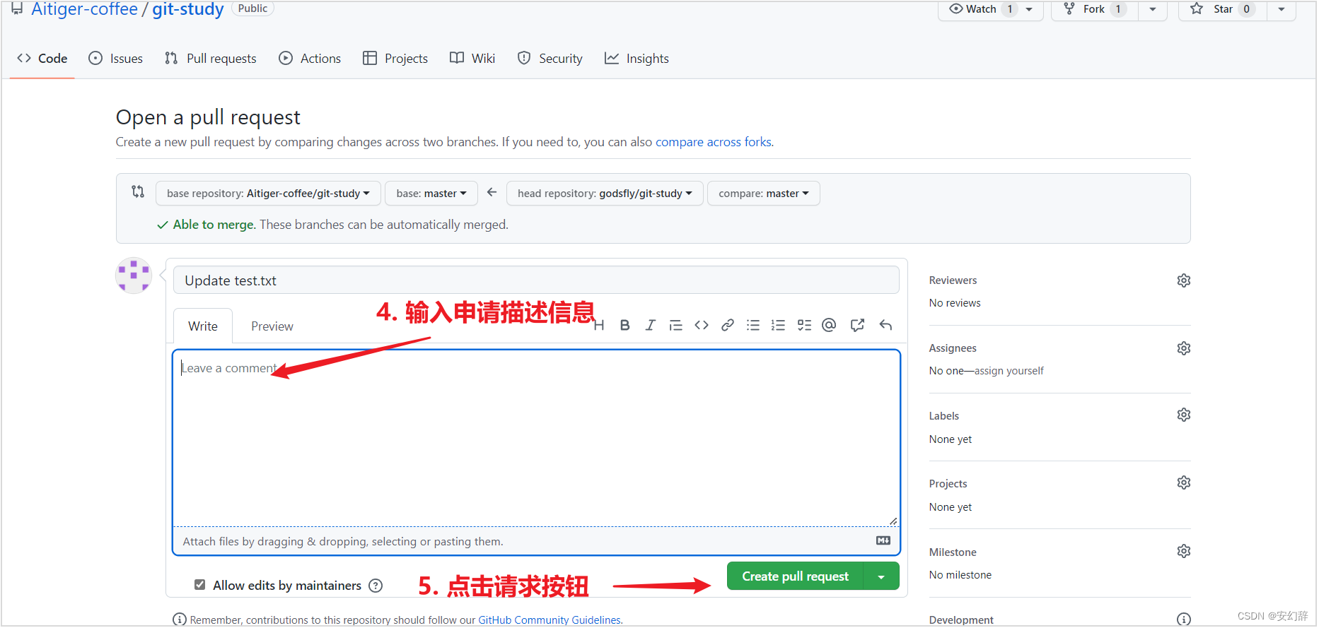The width and height of the screenshot is (1319, 628).
Task: Open the Pull requests tab
Action: 211,59
